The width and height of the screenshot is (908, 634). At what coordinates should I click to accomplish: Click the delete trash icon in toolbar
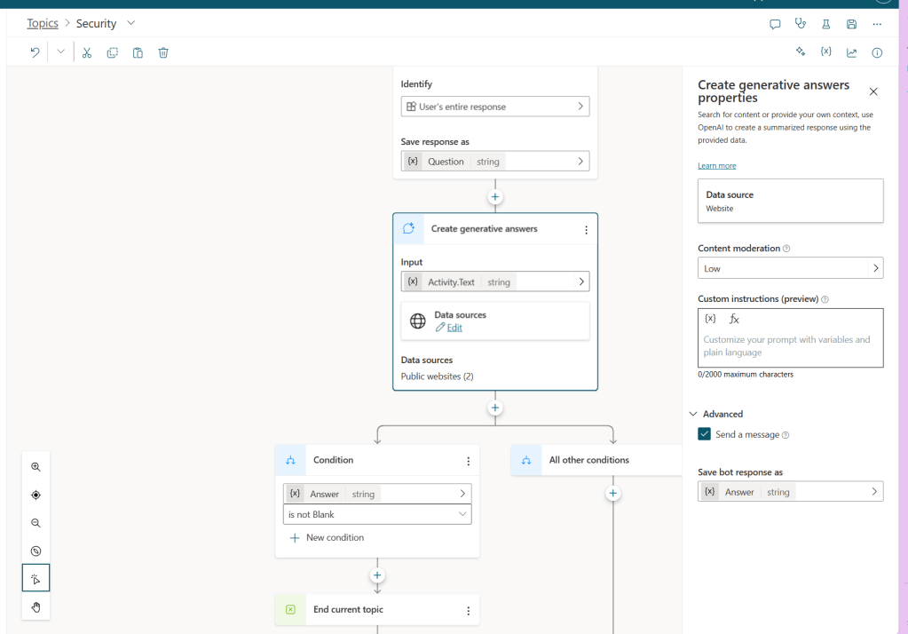163,52
